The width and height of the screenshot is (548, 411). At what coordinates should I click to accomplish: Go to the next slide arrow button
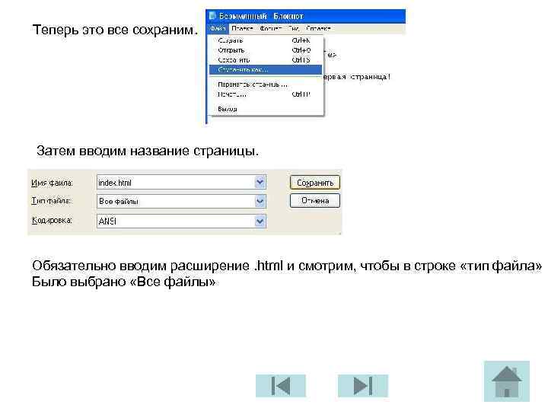[363, 385]
